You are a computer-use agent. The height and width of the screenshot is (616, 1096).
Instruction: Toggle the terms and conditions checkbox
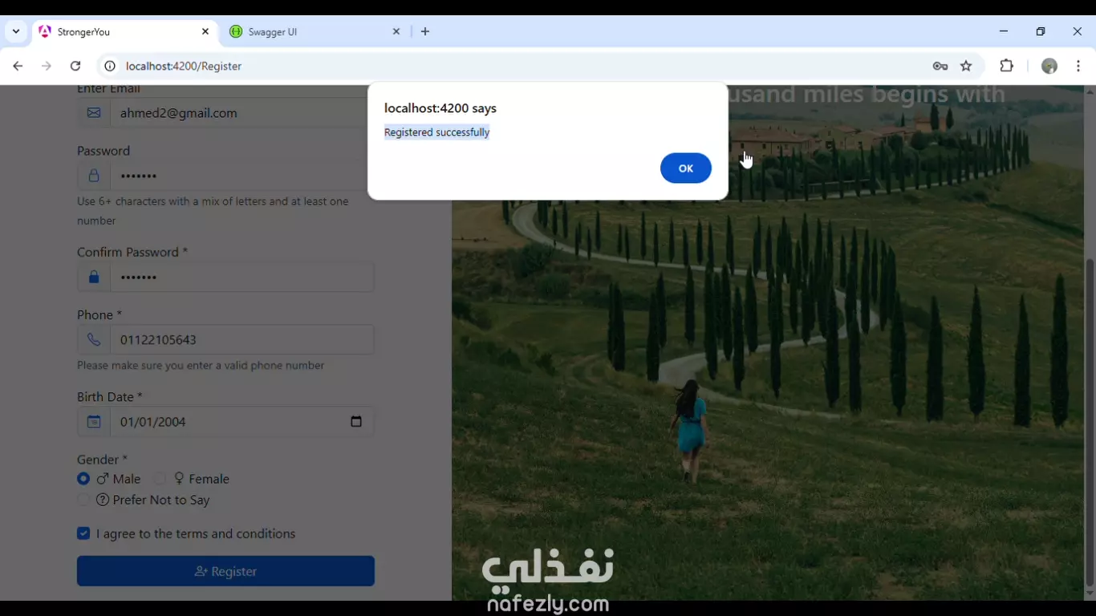click(83, 533)
